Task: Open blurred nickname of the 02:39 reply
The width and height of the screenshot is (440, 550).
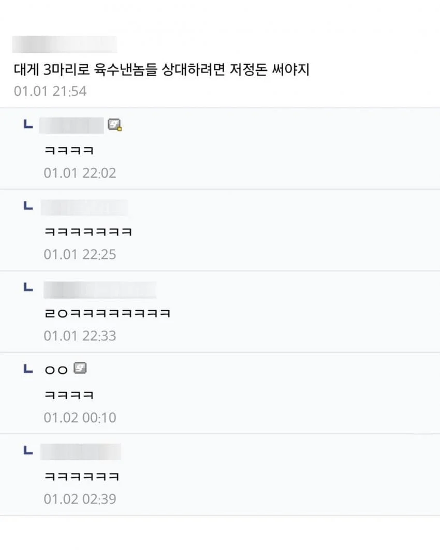Action: tap(80, 452)
